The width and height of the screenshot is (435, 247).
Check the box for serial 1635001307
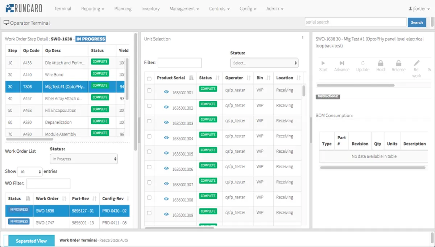(x=149, y=182)
